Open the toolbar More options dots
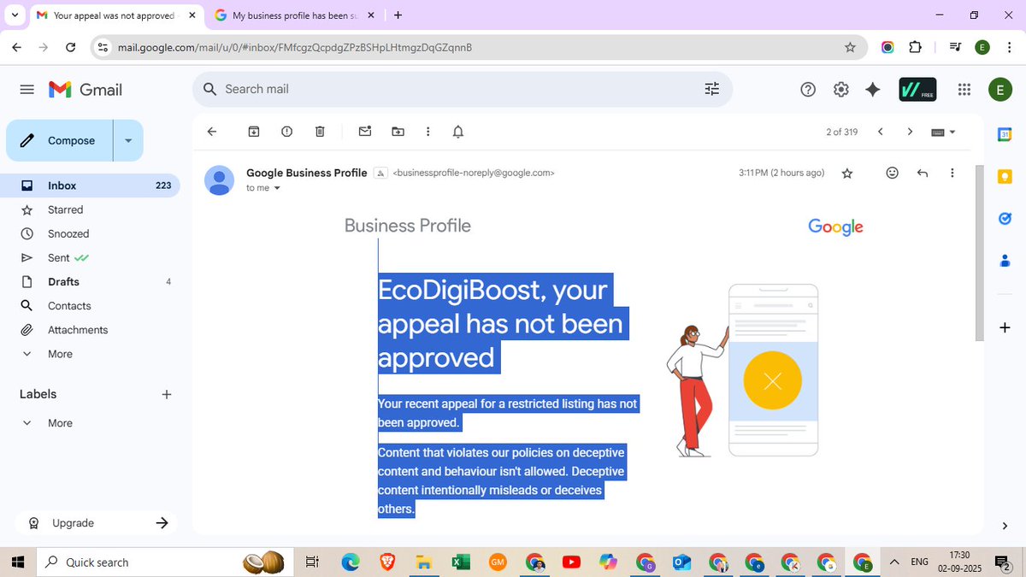The height and width of the screenshot is (577, 1026). (x=428, y=132)
